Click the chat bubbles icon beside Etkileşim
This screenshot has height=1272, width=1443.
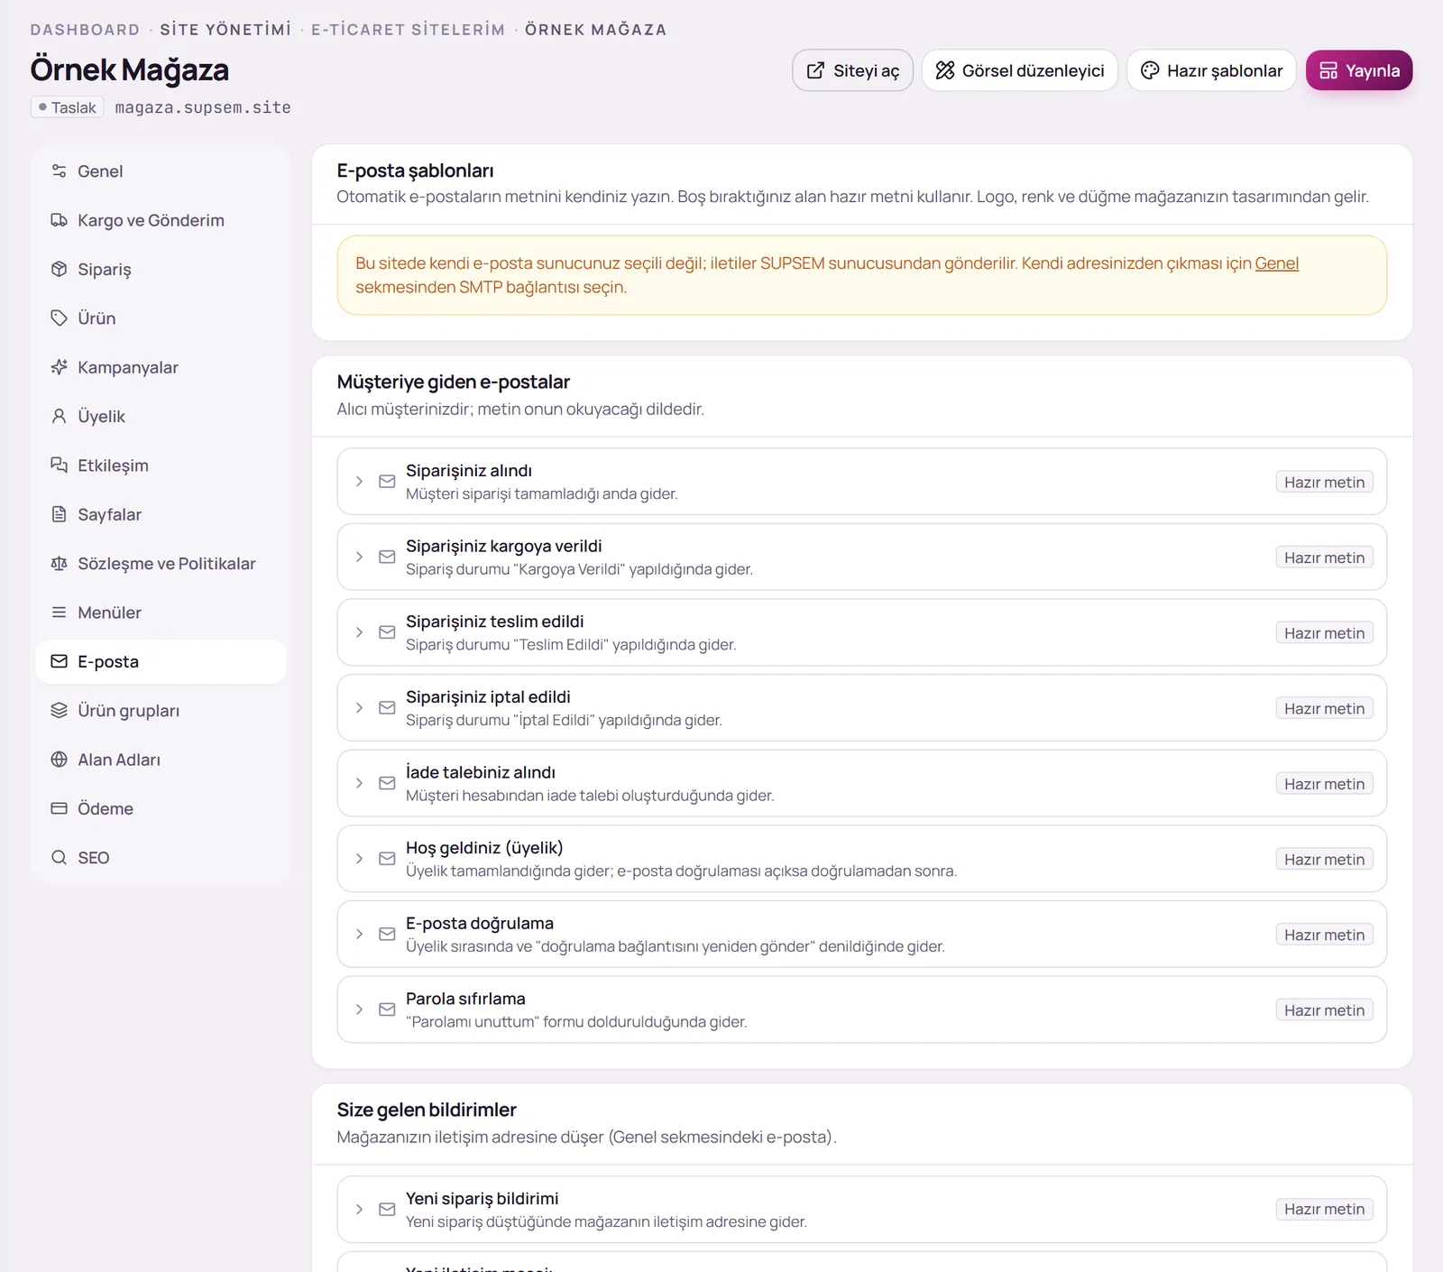pyautogui.click(x=59, y=465)
